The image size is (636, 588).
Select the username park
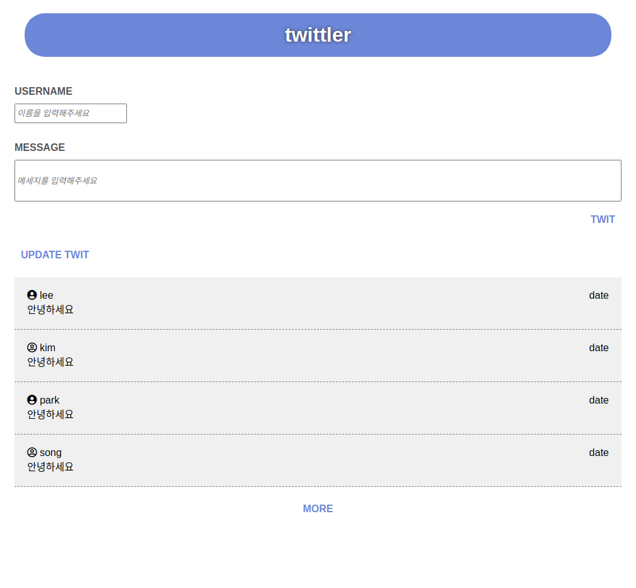pyautogui.click(x=49, y=400)
